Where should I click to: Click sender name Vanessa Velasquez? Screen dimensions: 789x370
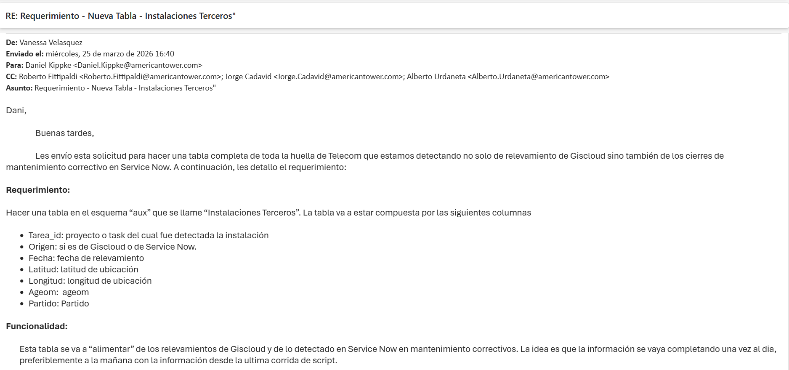click(50, 43)
